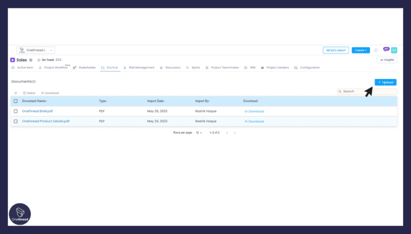The image size is (411, 234).
Task: Change the rows per page dropdown
Action: (x=199, y=132)
